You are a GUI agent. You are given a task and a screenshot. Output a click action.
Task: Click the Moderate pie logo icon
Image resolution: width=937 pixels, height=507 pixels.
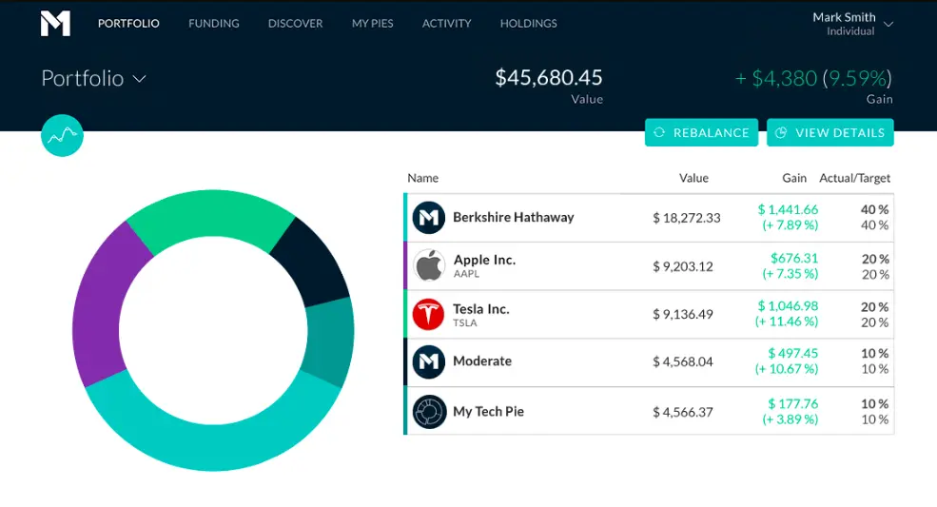428,361
